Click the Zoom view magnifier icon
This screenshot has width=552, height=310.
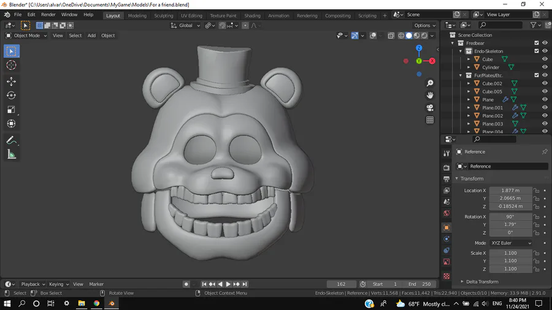tap(430, 83)
